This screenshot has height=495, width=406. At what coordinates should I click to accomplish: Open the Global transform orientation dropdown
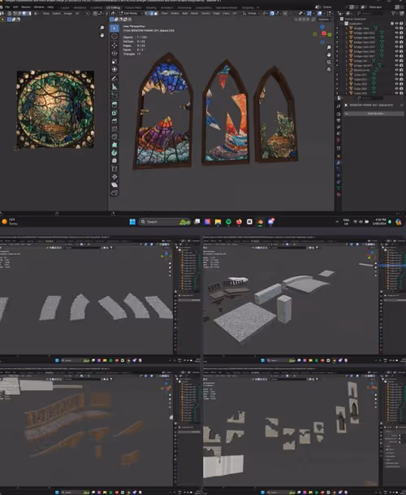[253, 14]
